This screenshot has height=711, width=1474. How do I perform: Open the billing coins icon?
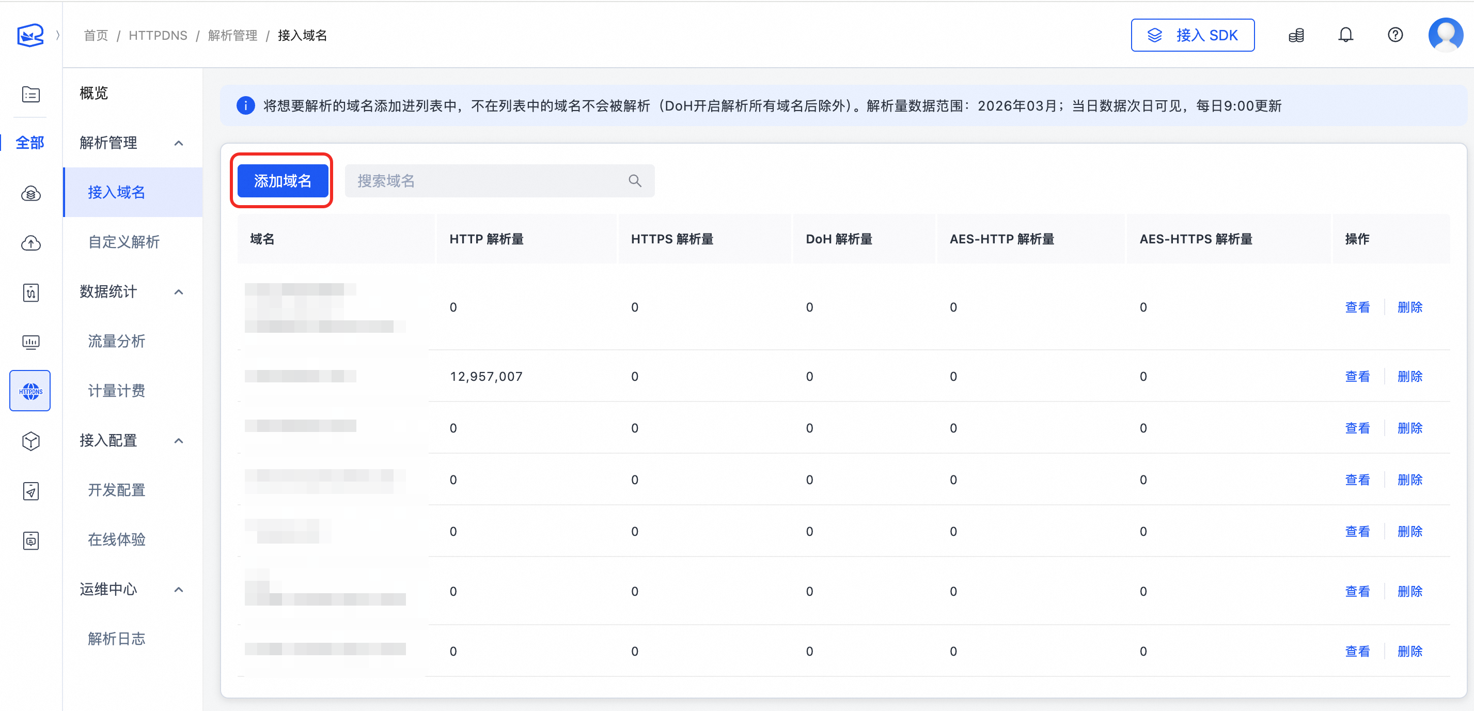1296,36
